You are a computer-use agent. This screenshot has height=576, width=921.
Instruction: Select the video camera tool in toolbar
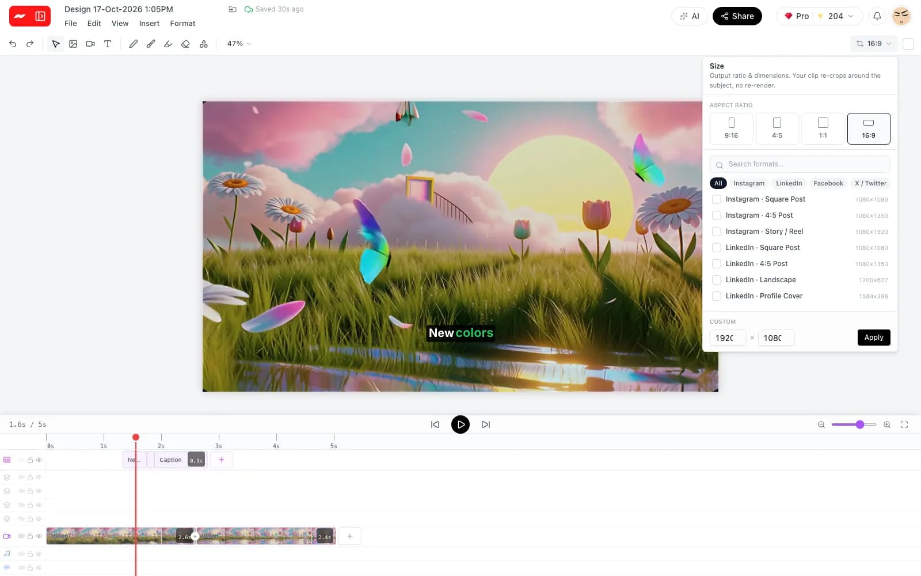tap(90, 44)
